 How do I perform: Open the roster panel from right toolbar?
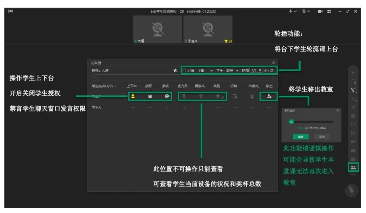point(353,167)
